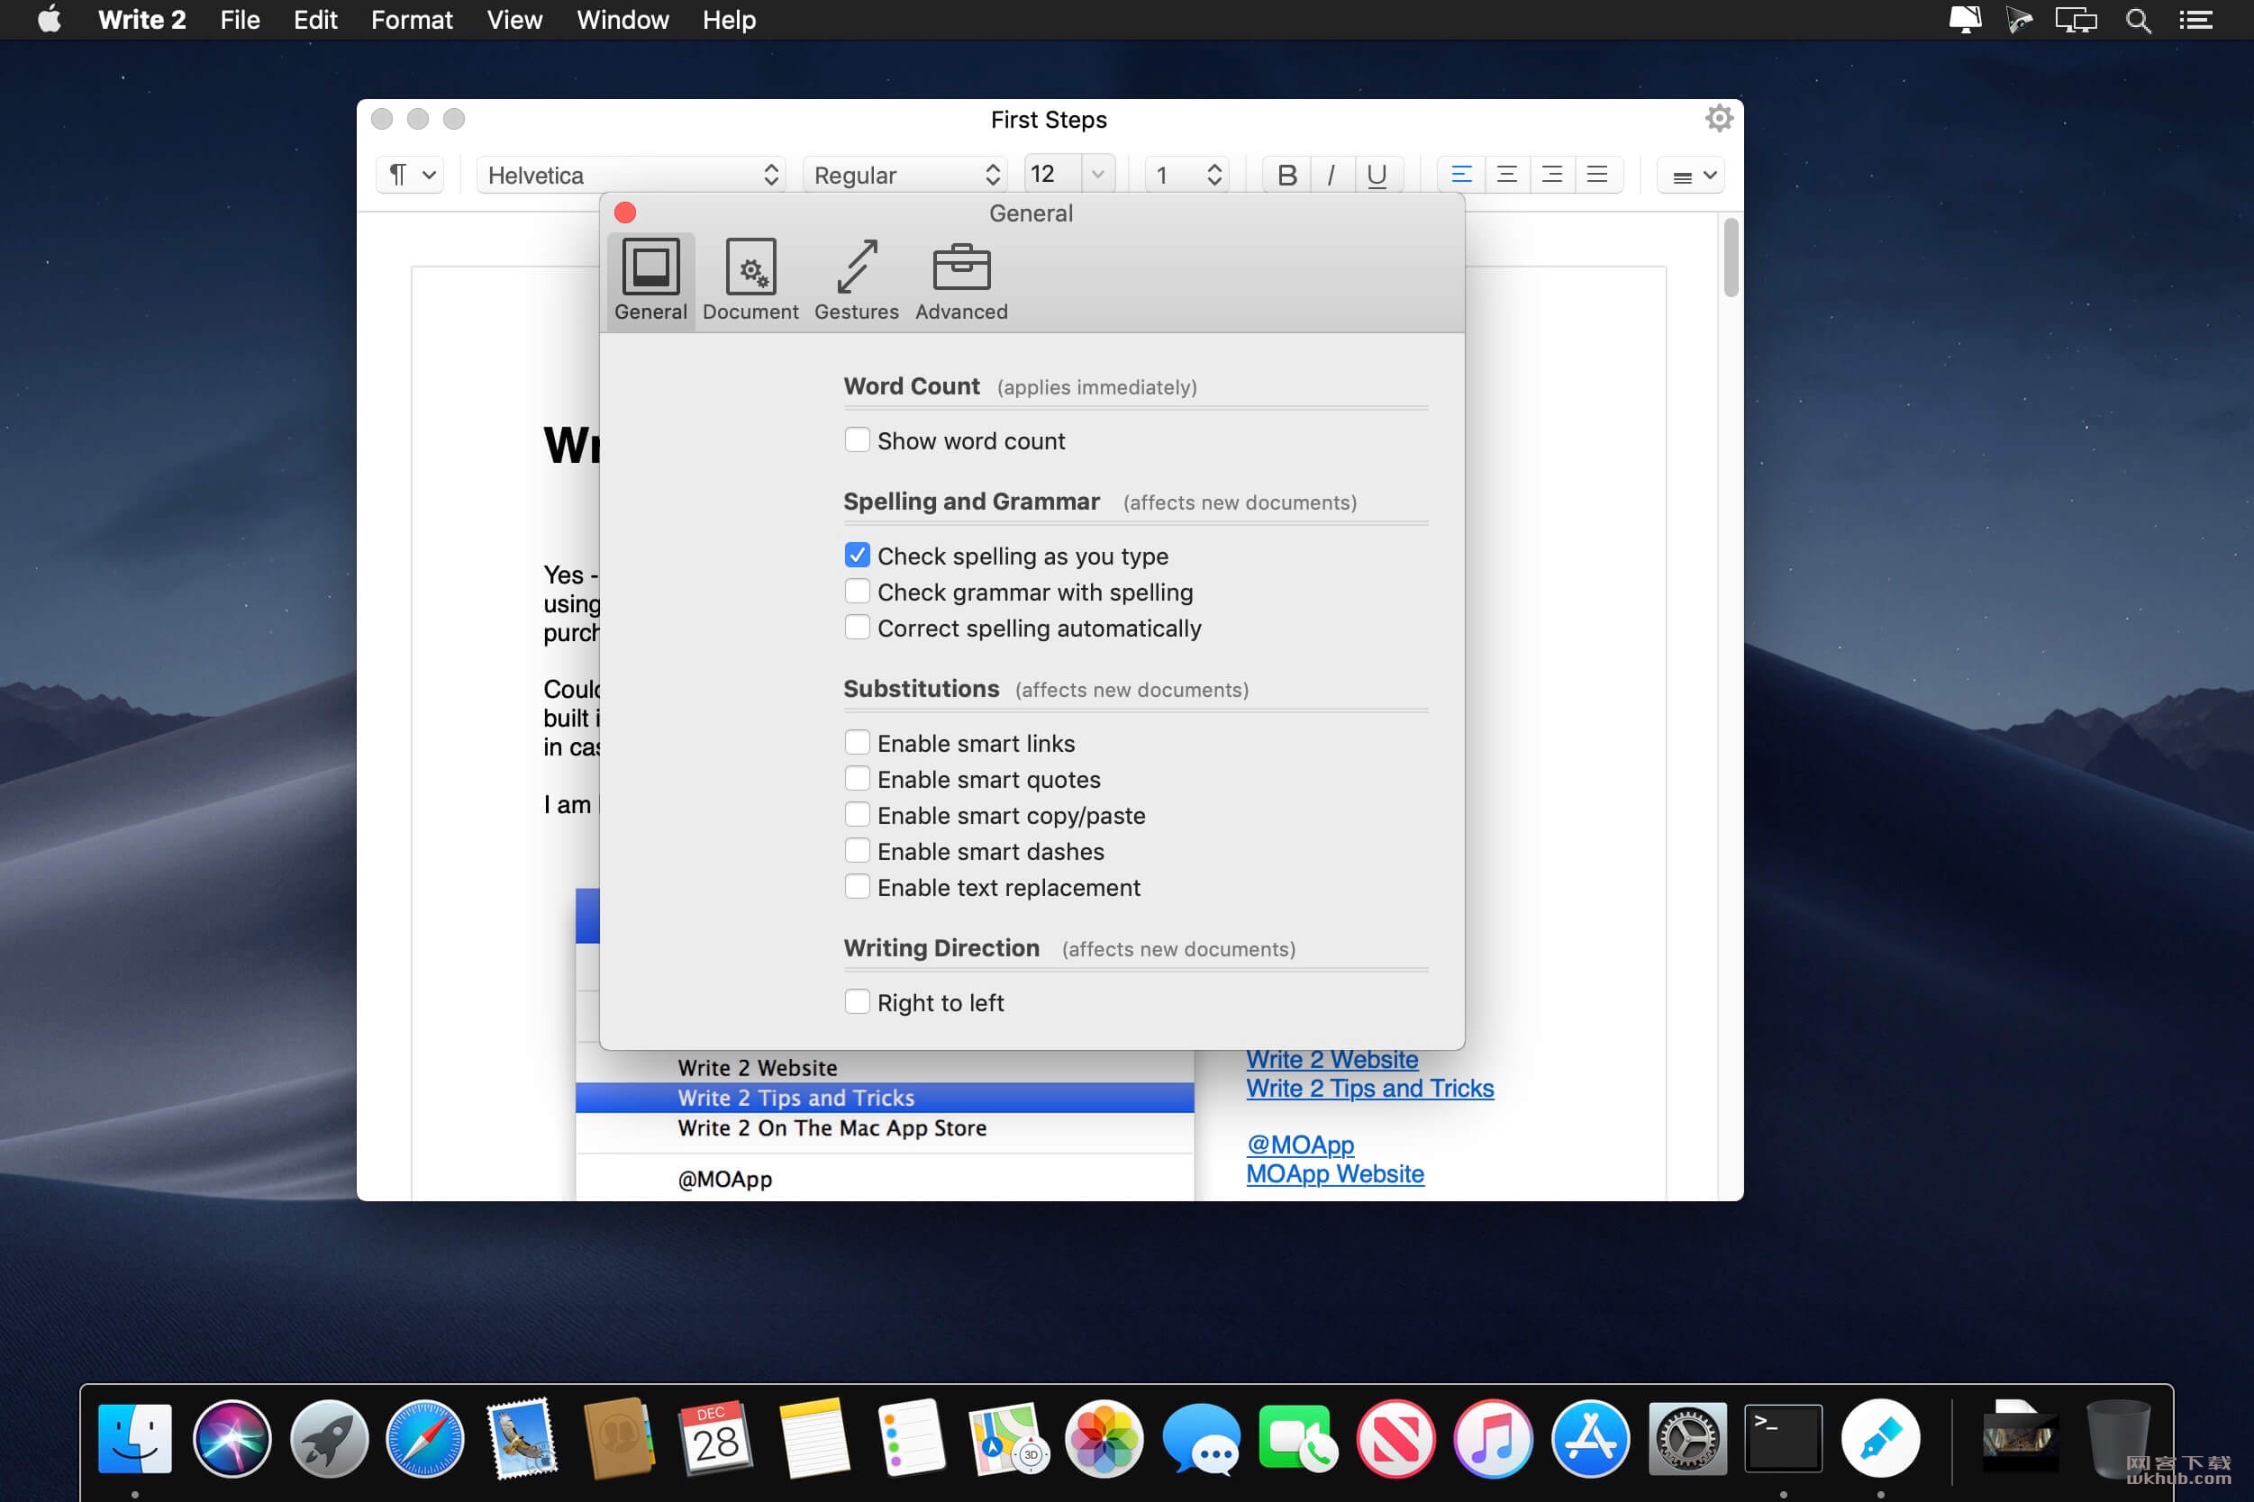2254x1502 pixels.
Task: Open Terminal from the Dock
Action: pyautogui.click(x=1783, y=1438)
